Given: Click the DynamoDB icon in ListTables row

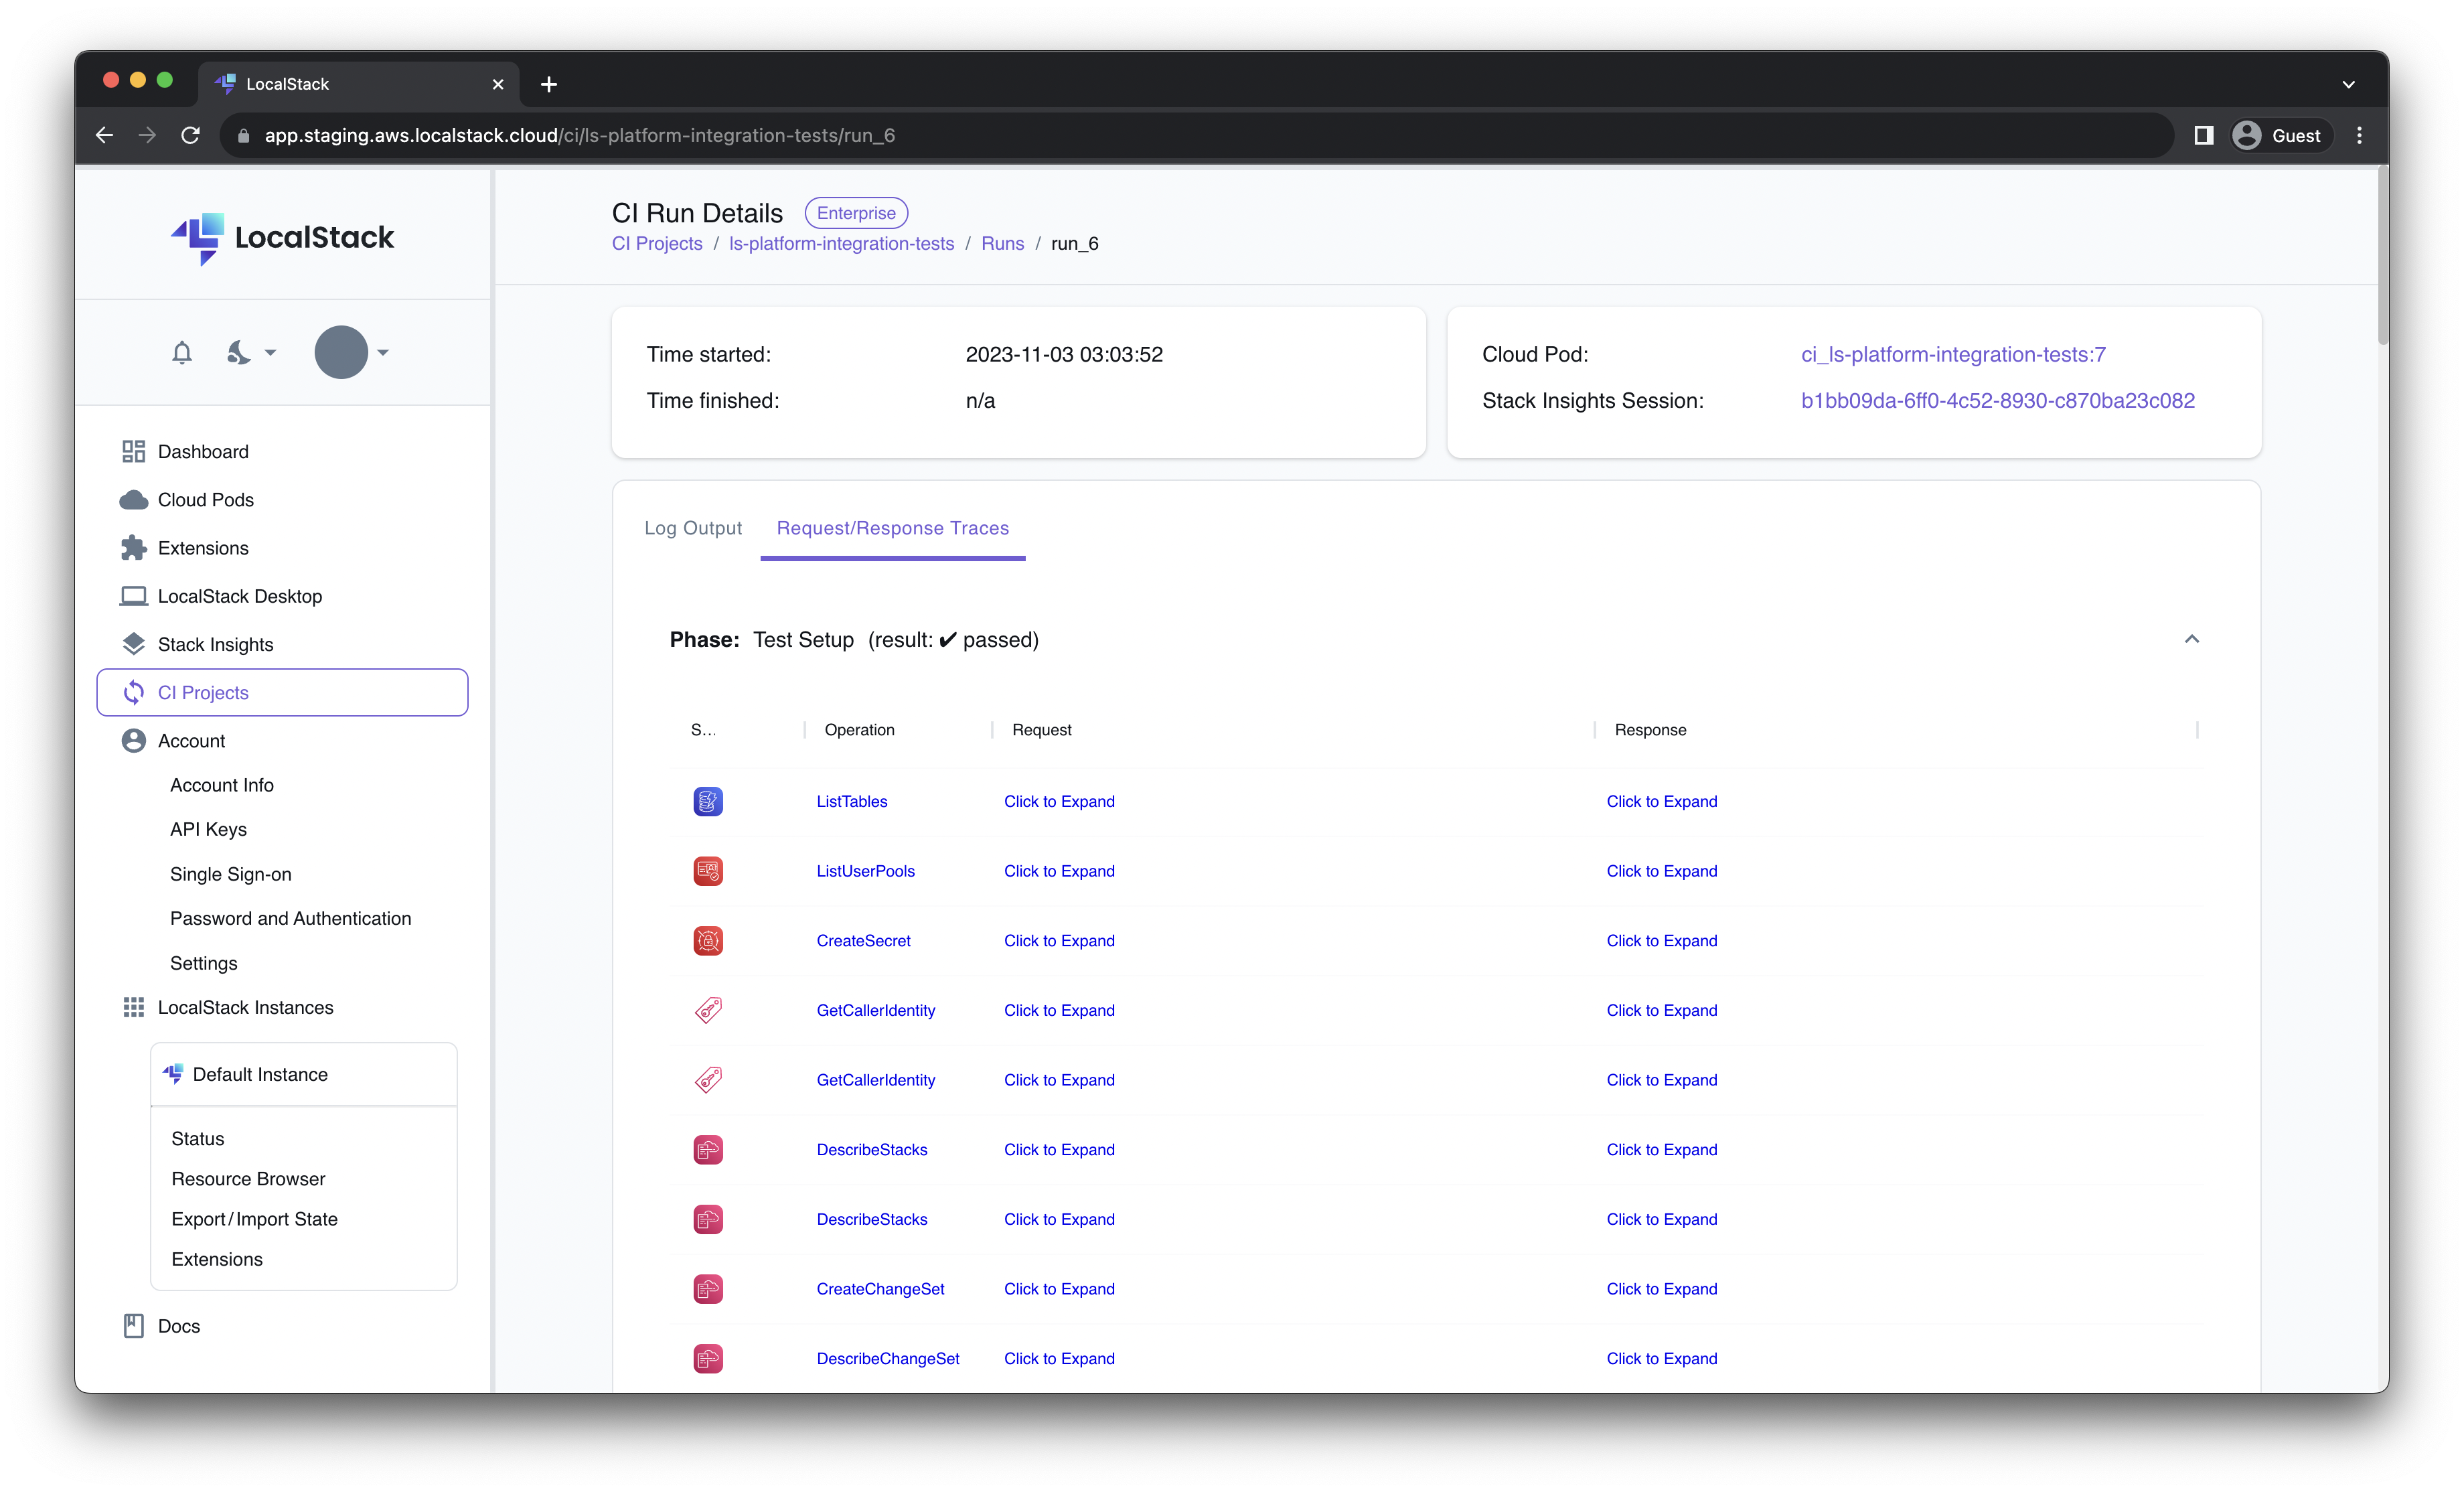Looking at the screenshot, I should [708, 801].
